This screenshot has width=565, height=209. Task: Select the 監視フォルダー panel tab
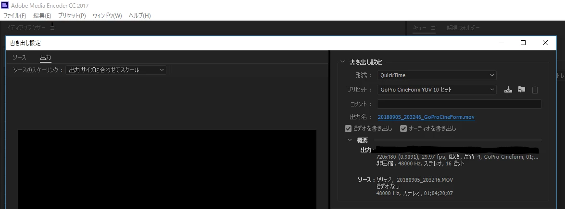click(463, 28)
